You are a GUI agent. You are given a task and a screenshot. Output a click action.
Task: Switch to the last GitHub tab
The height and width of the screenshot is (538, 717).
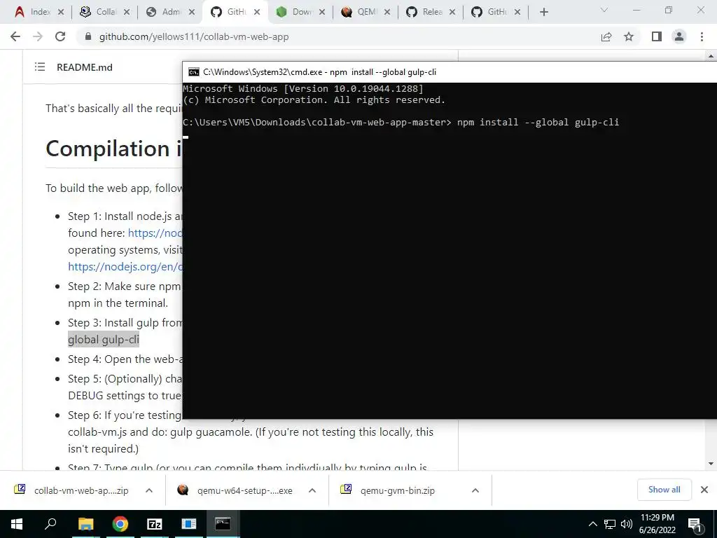pos(489,12)
